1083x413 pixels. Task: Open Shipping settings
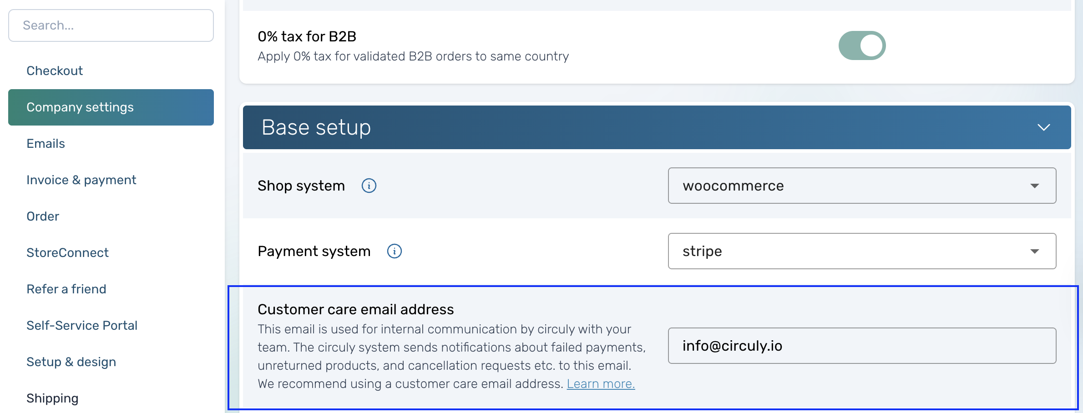tap(52, 398)
